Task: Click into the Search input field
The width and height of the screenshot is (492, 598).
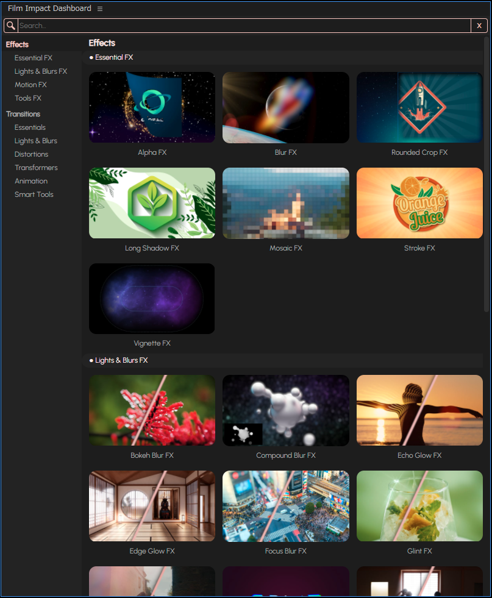Action: 244,26
